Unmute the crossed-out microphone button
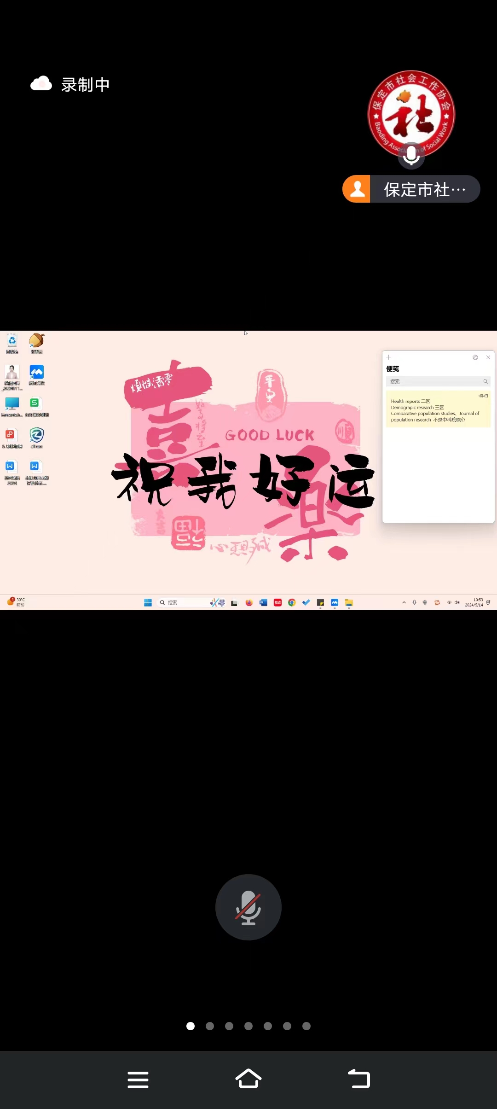The height and width of the screenshot is (1109, 497). [x=248, y=907]
